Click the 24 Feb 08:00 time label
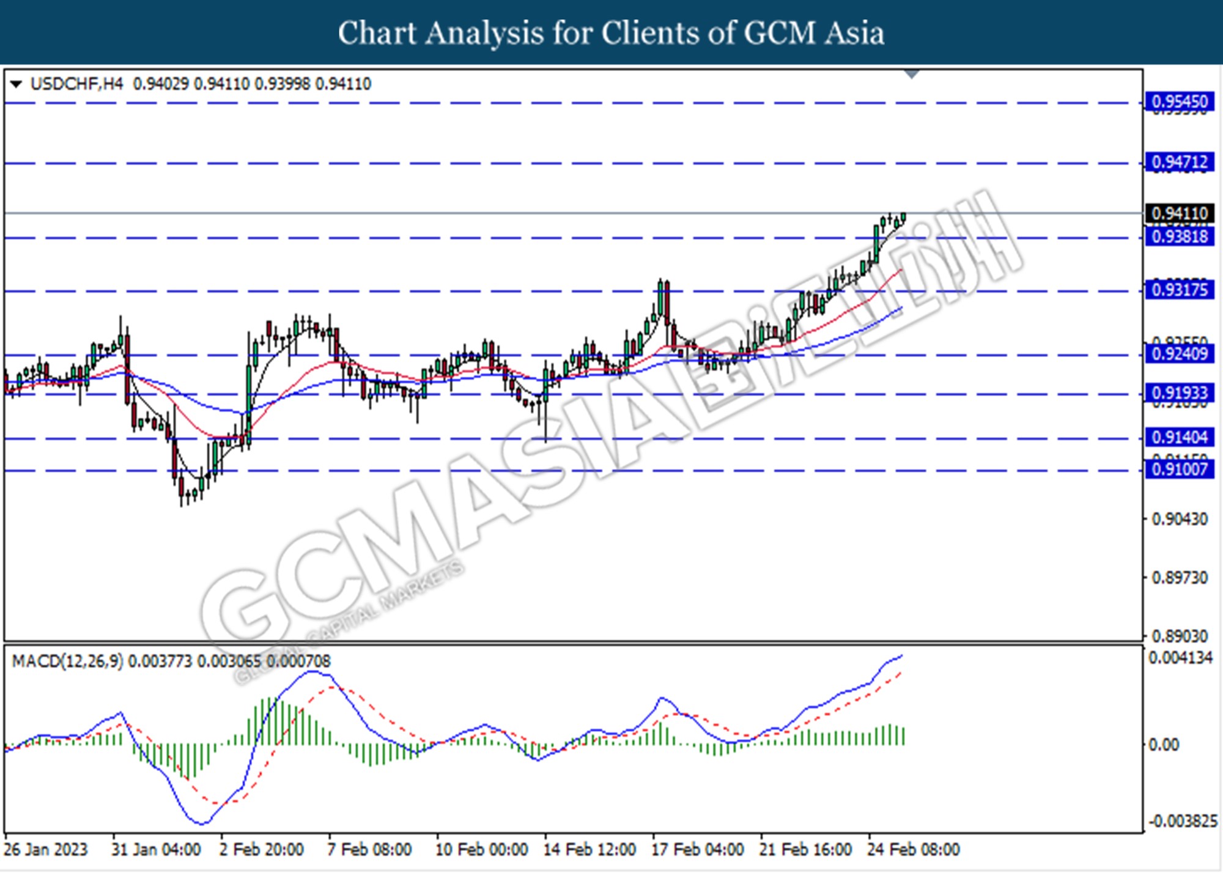This screenshot has height=873, width=1223. [914, 850]
